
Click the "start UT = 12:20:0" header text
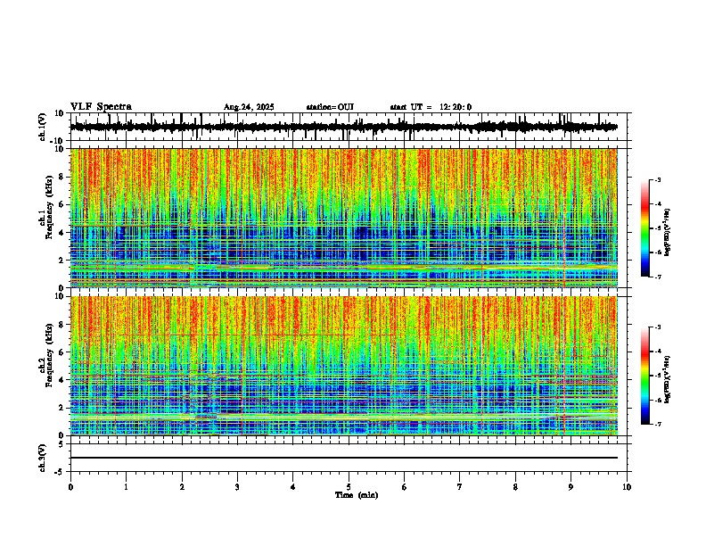pyautogui.click(x=431, y=107)
